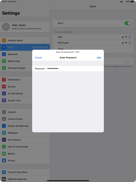Open the Screen Time hourglass icon
The height and width of the screenshot is (182, 136).
coord(4,100)
